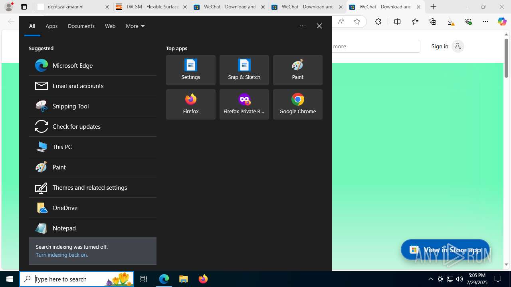
Task: Open Copilot sidebar in Edge
Action: pyautogui.click(x=502, y=22)
